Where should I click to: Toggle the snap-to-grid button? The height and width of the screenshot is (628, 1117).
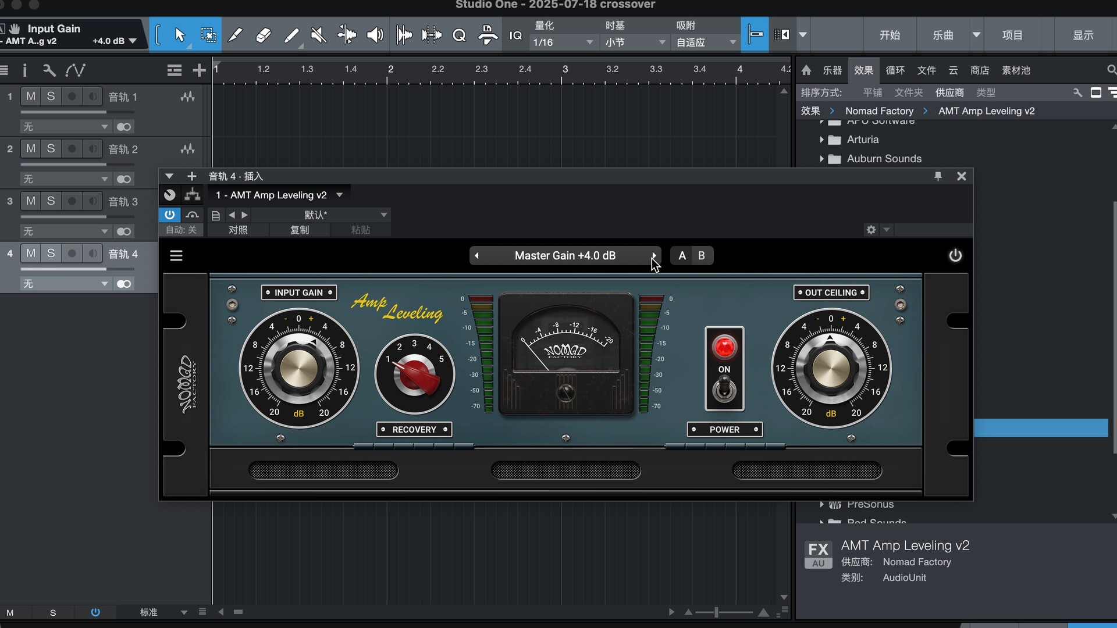point(755,35)
